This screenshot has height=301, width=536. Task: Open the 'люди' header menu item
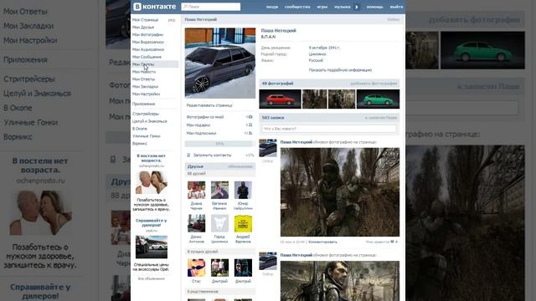pos(272,7)
